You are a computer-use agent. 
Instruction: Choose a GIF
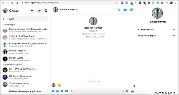(66, 91)
